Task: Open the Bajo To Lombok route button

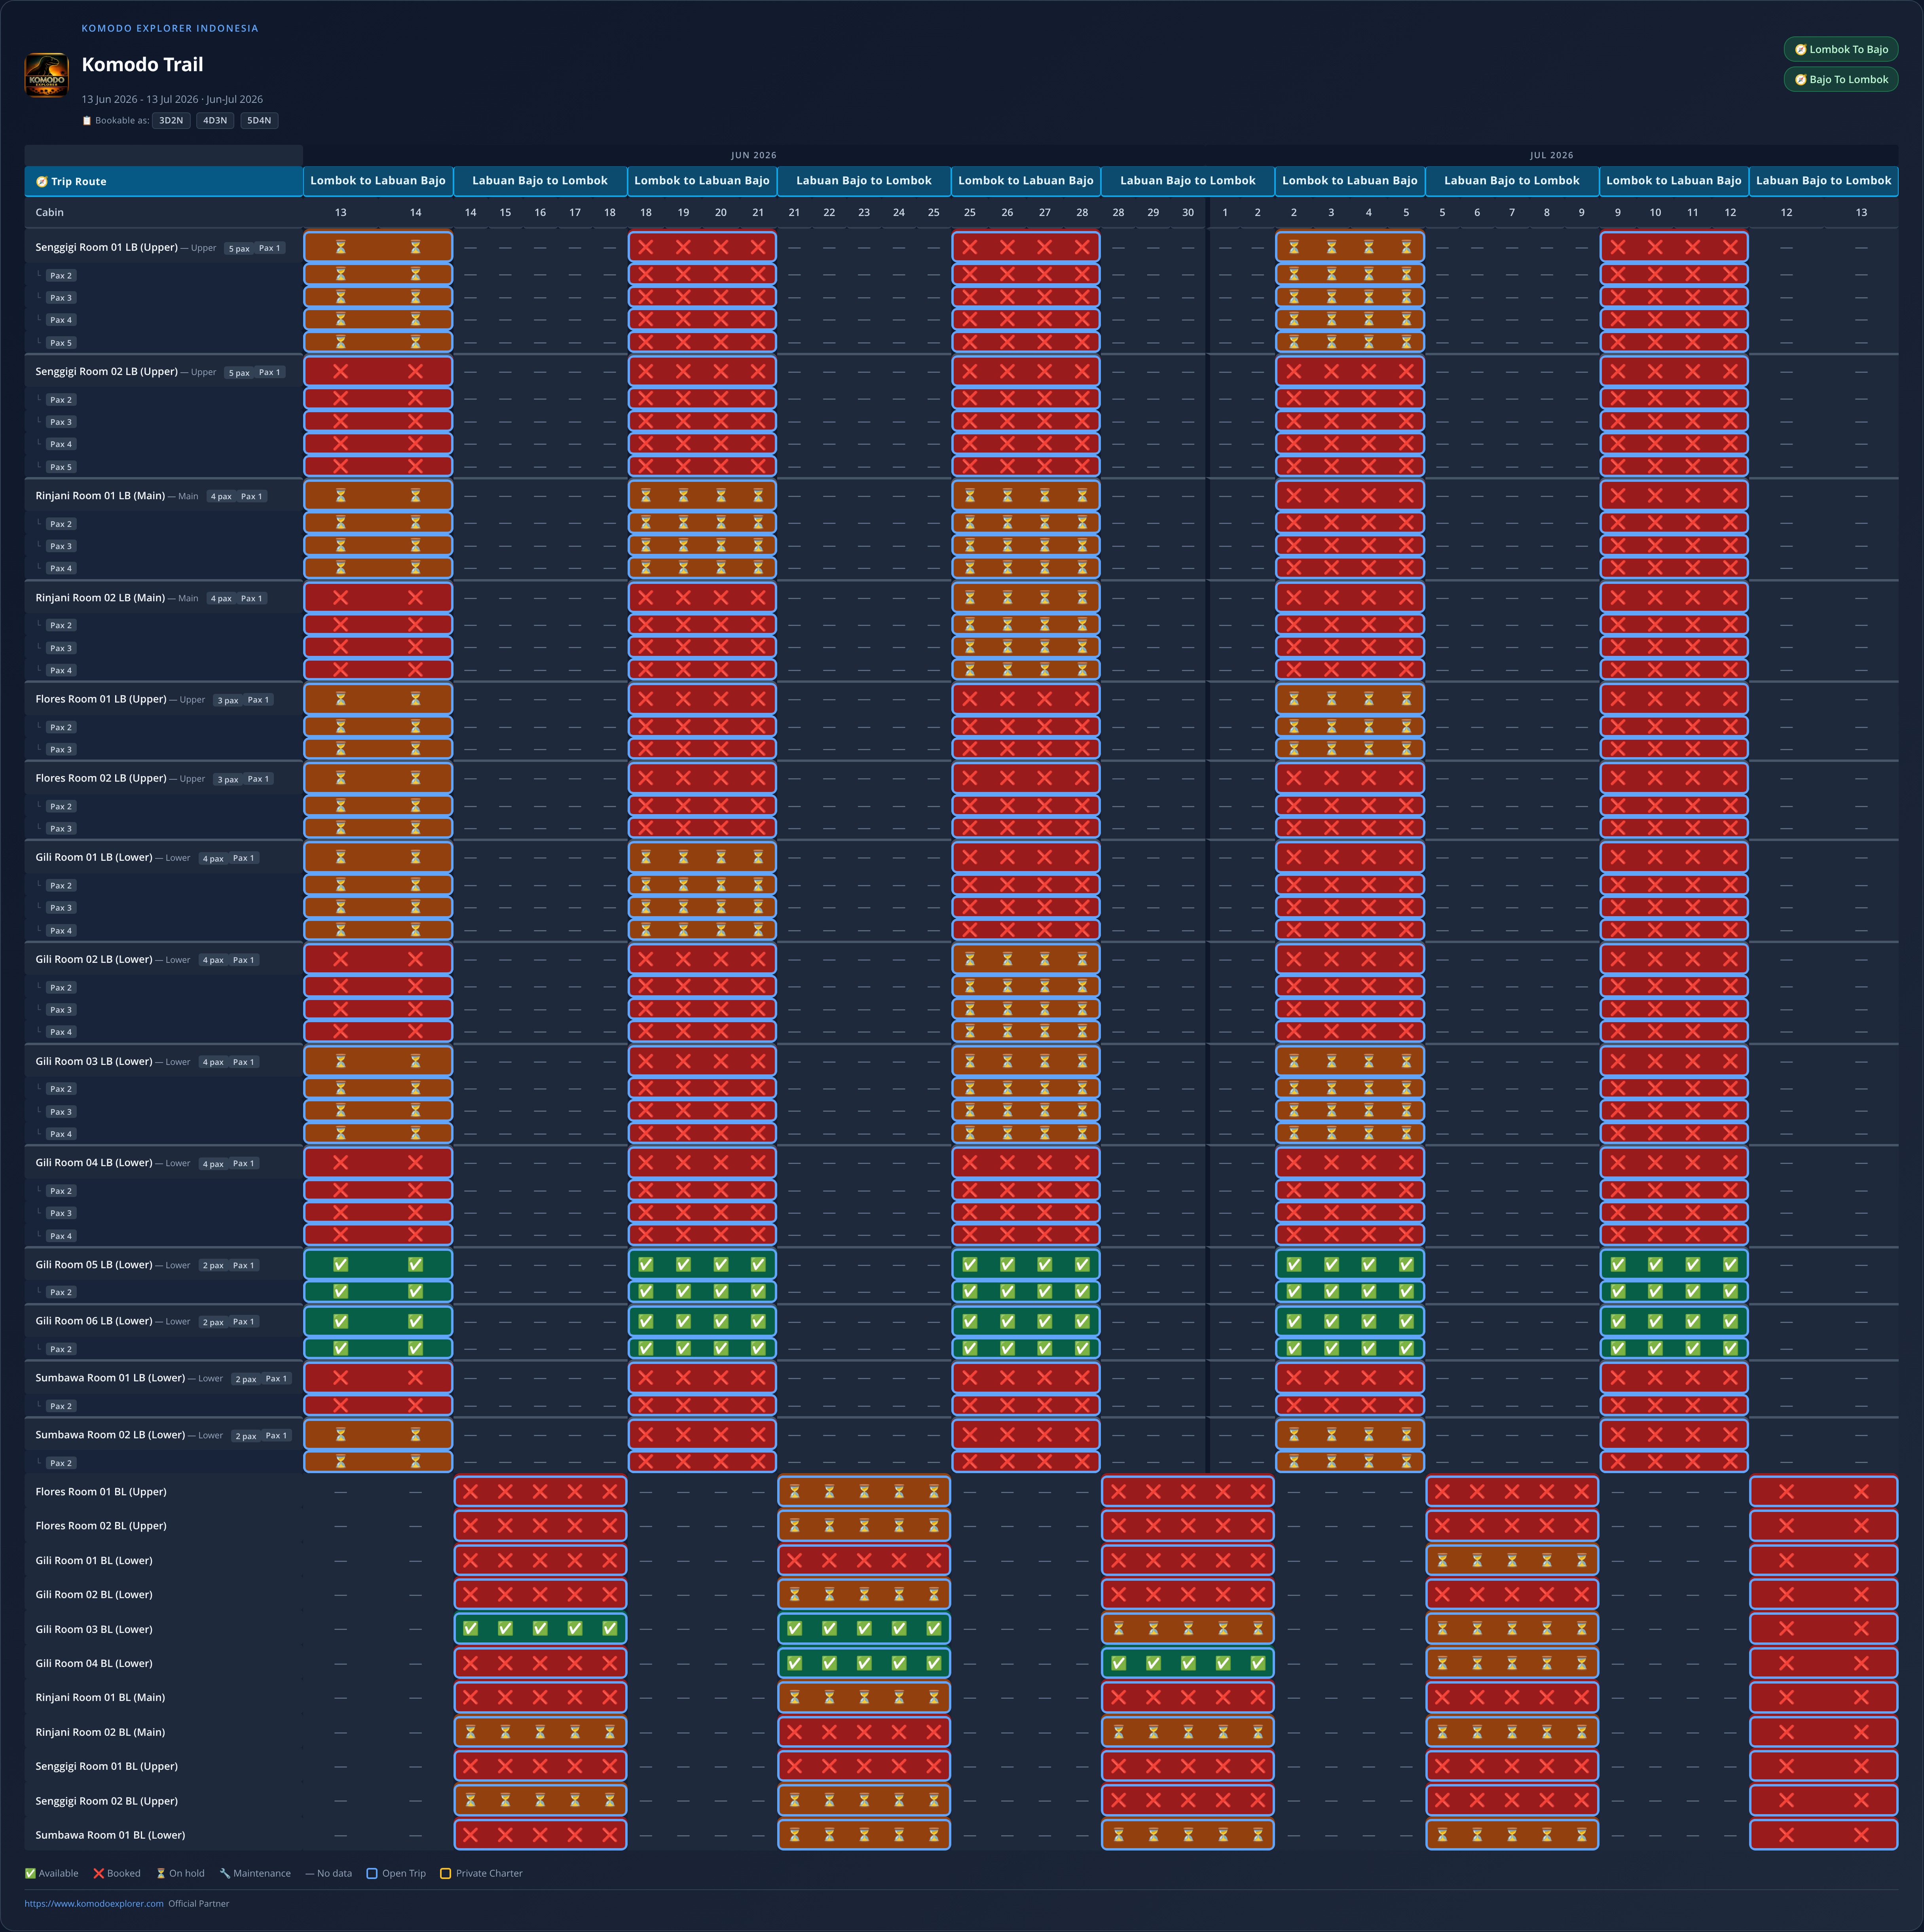Action: coord(1841,80)
